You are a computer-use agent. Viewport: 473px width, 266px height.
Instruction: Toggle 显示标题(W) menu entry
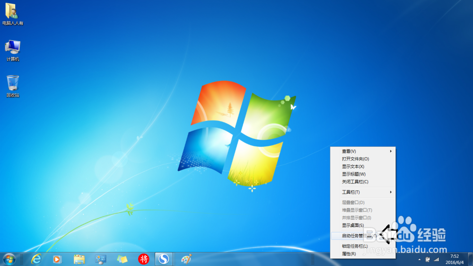[x=363, y=174]
